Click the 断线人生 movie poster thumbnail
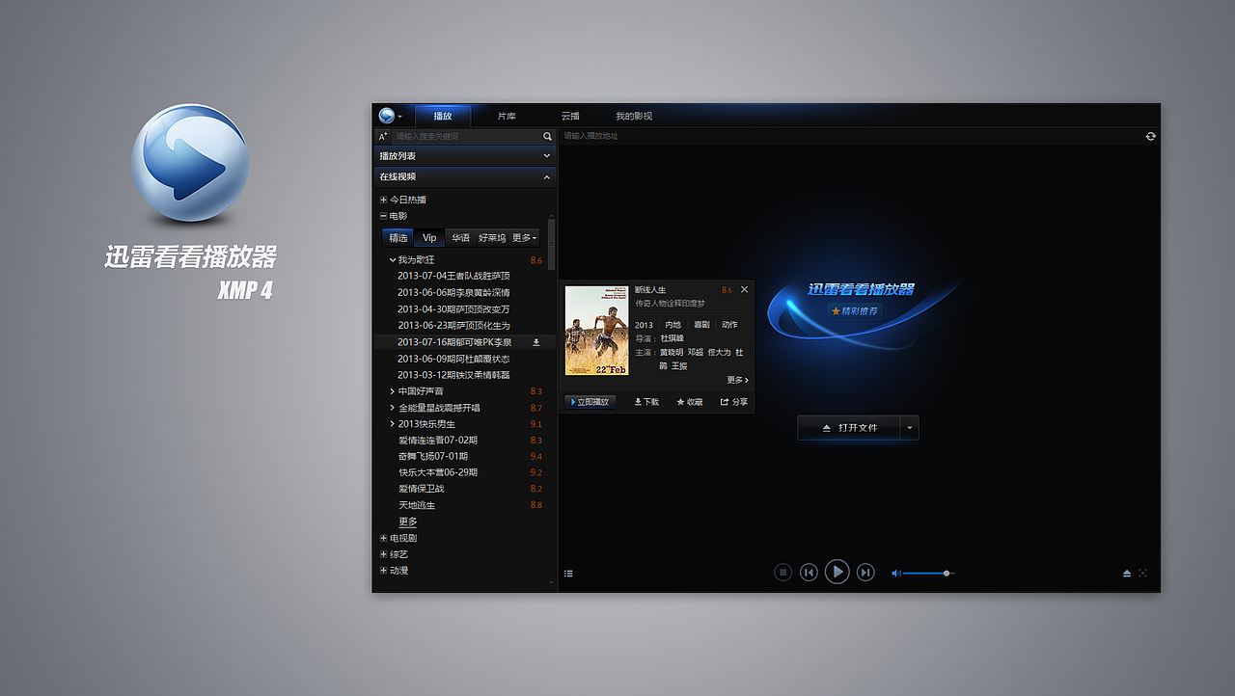The height and width of the screenshot is (696, 1235). click(x=595, y=331)
